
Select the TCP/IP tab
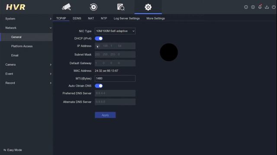point(61,18)
